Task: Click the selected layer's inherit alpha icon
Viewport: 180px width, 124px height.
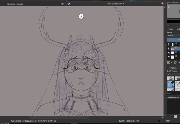Action: point(176,48)
